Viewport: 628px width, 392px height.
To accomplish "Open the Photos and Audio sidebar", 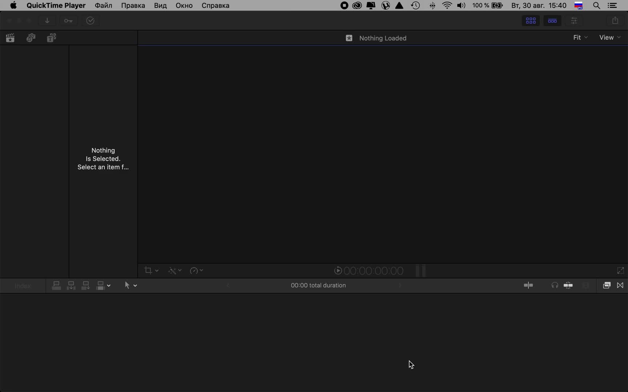I will point(31,38).
